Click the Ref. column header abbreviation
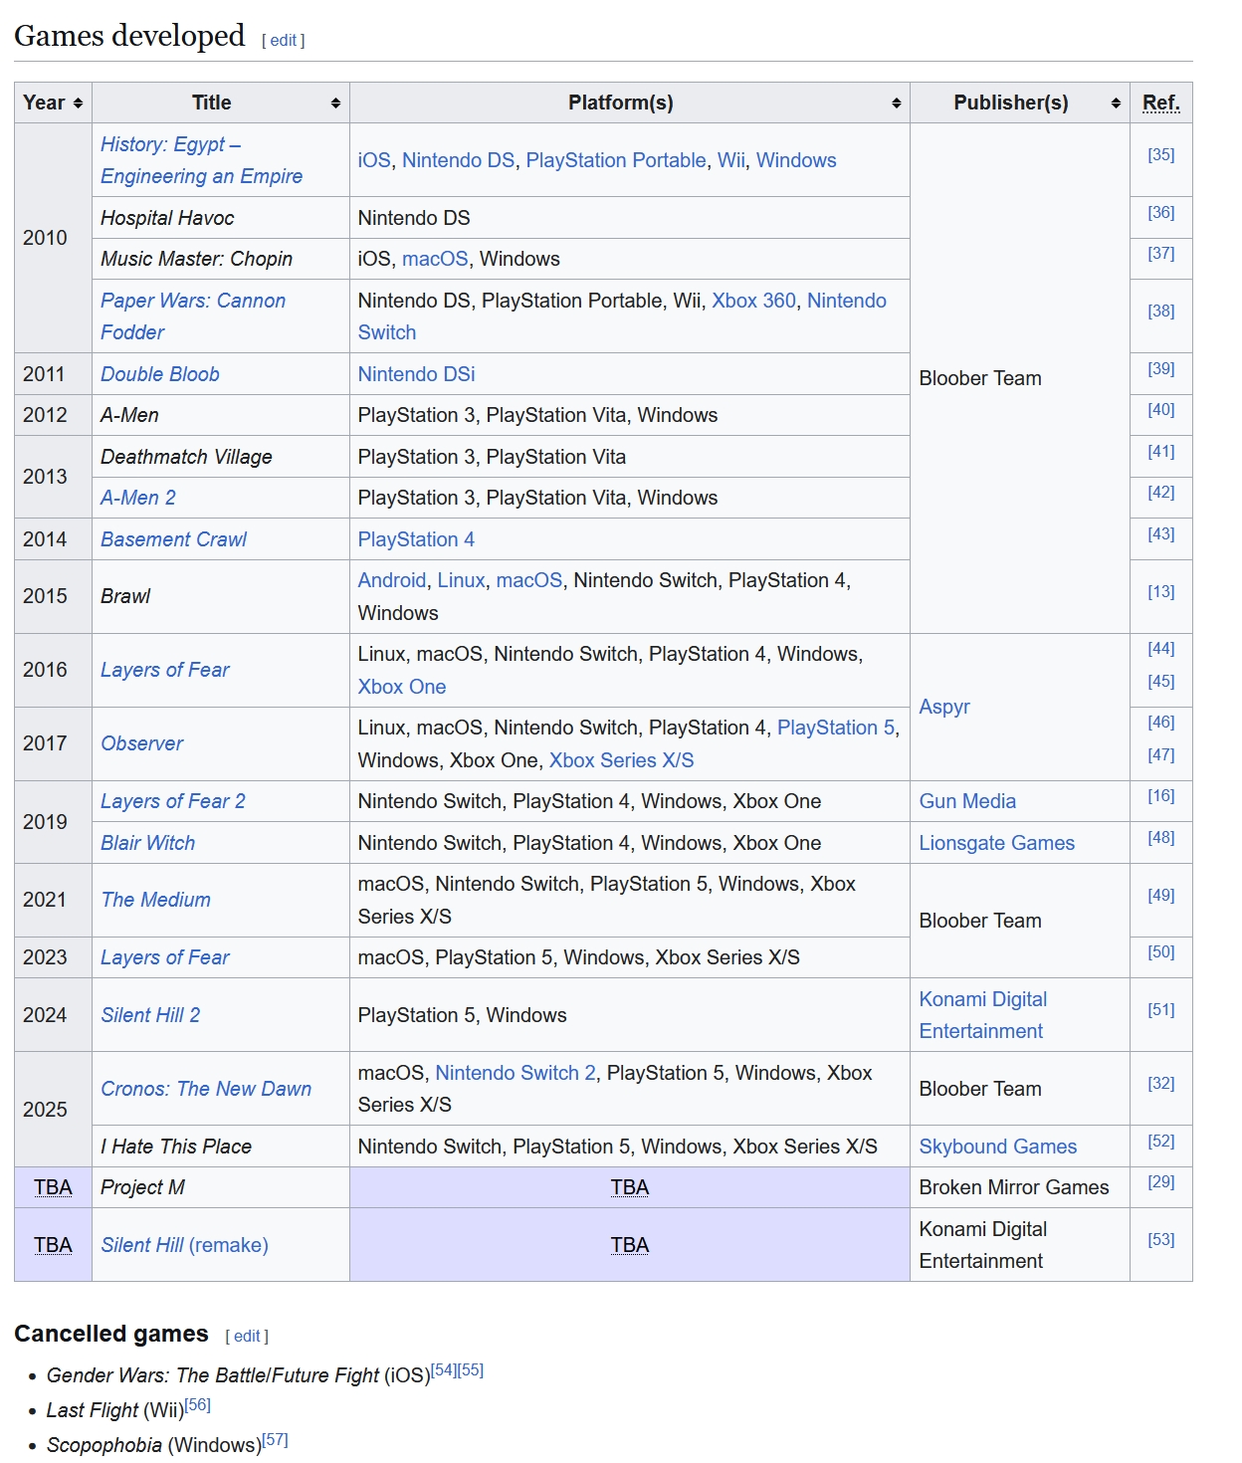The image size is (1242, 1463). (1160, 103)
